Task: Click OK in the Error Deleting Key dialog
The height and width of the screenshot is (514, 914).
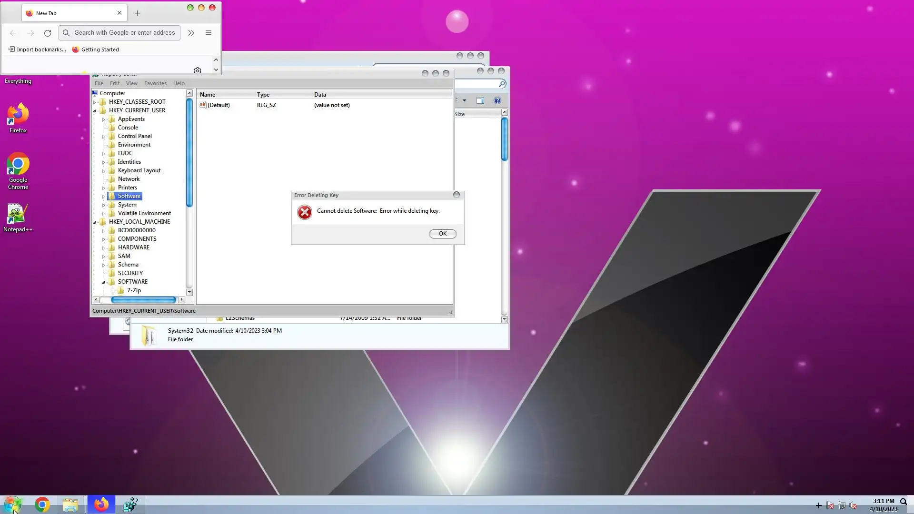Action: coord(442,234)
